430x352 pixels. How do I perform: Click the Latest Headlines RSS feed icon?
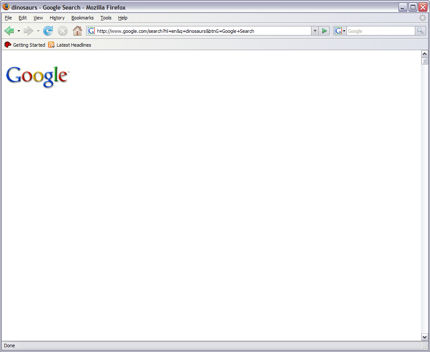(51, 45)
